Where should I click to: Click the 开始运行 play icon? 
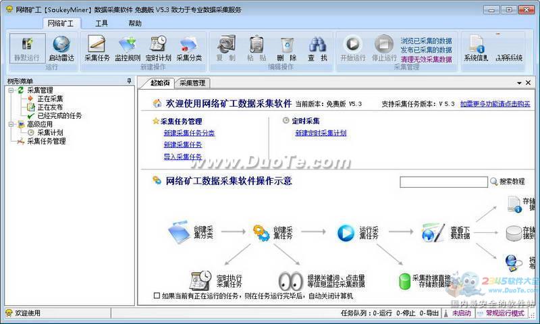point(352,44)
